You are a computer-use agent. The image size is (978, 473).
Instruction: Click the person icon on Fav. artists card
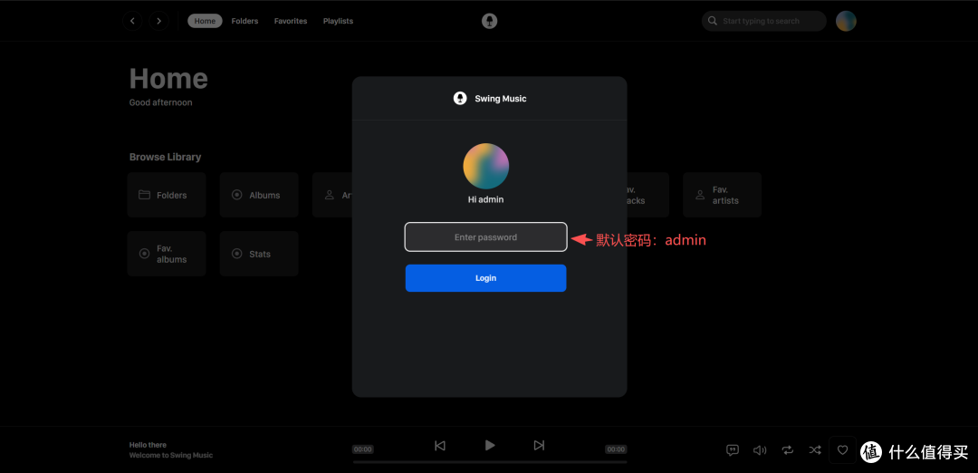coord(700,195)
